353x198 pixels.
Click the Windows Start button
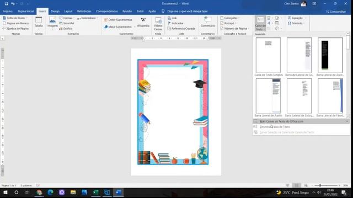(x=6, y=193)
